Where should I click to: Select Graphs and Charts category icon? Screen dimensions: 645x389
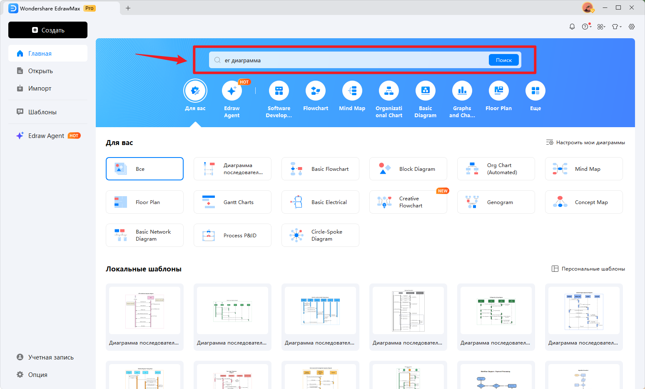[462, 91]
